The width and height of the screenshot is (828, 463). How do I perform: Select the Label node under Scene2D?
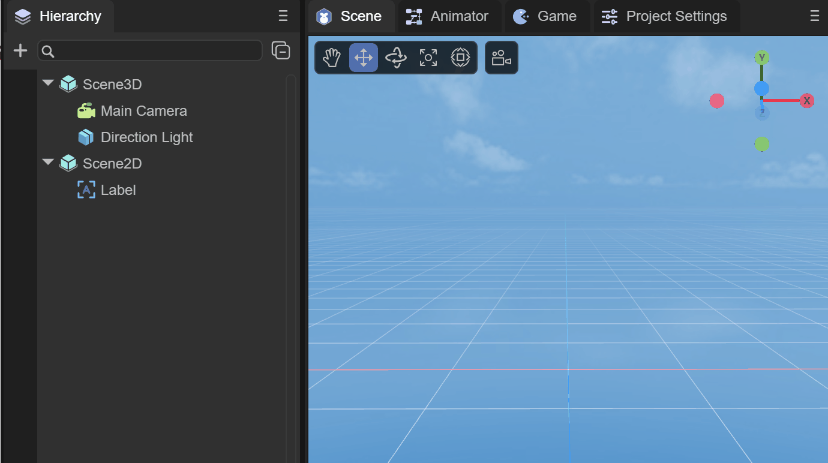[118, 190]
